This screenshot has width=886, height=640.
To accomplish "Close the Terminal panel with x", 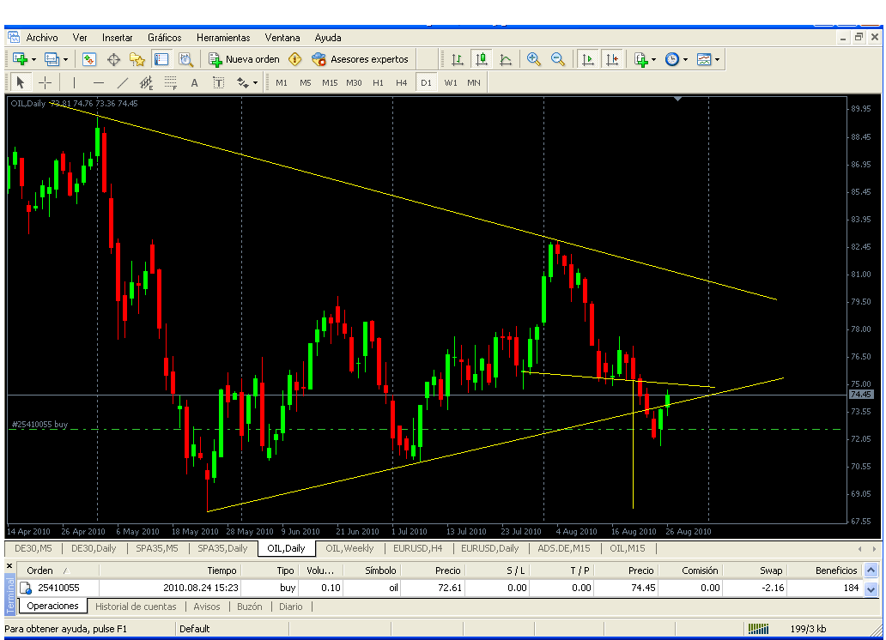I will (9, 565).
